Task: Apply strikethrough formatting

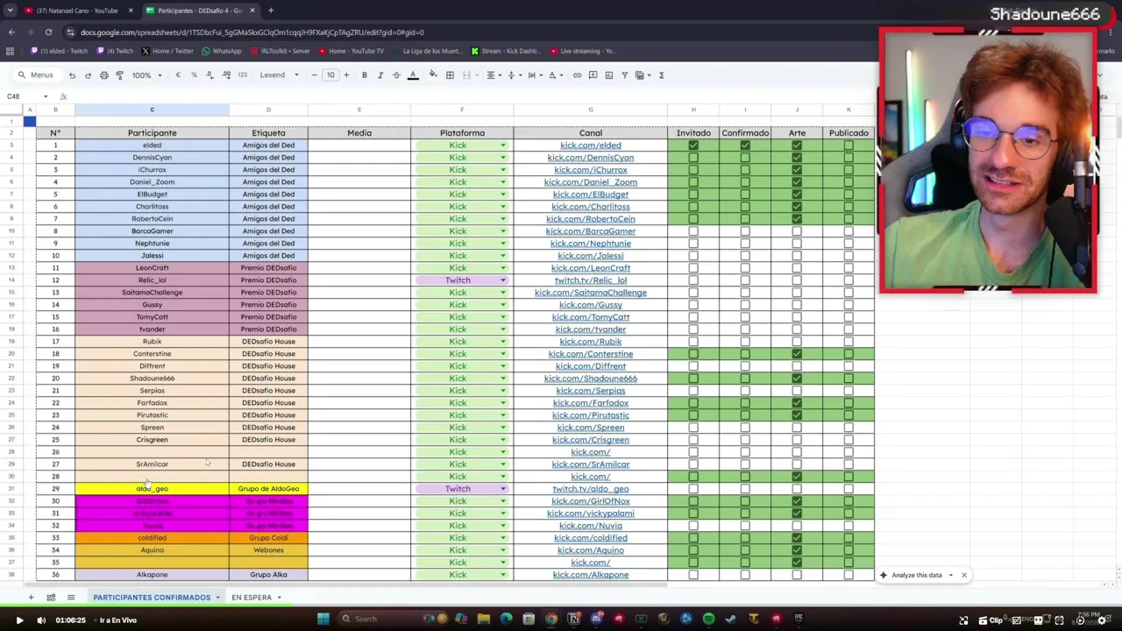Action: 396,75
